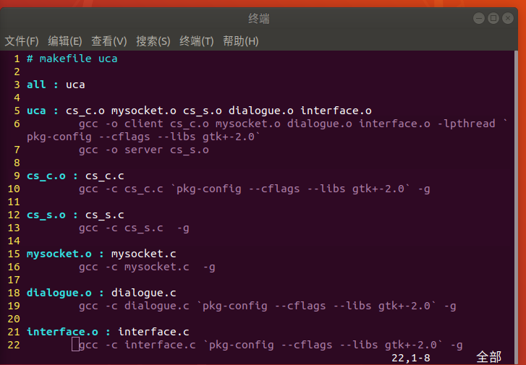Click the 'interface.o' target on line 21
This screenshot has height=365, width=526.
tap(62, 332)
